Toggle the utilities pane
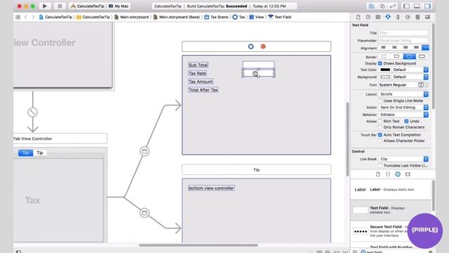The image size is (449, 253). (x=427, y=6)
